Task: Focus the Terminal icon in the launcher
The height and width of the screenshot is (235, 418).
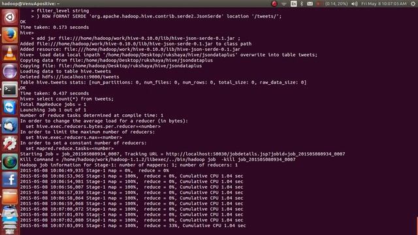Action: [10, 89]
